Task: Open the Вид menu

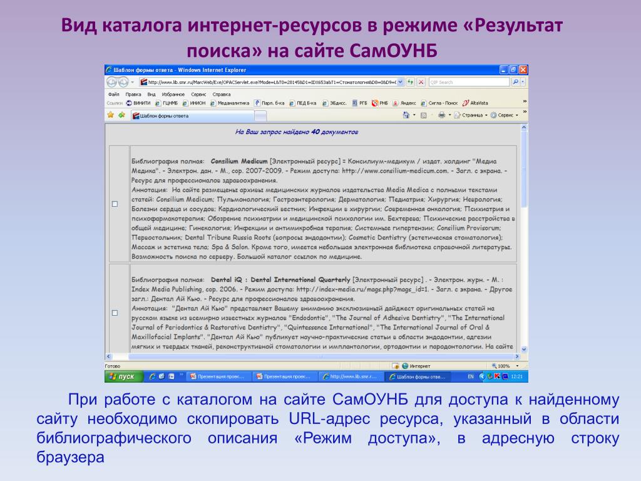Action: coord(151,94)
